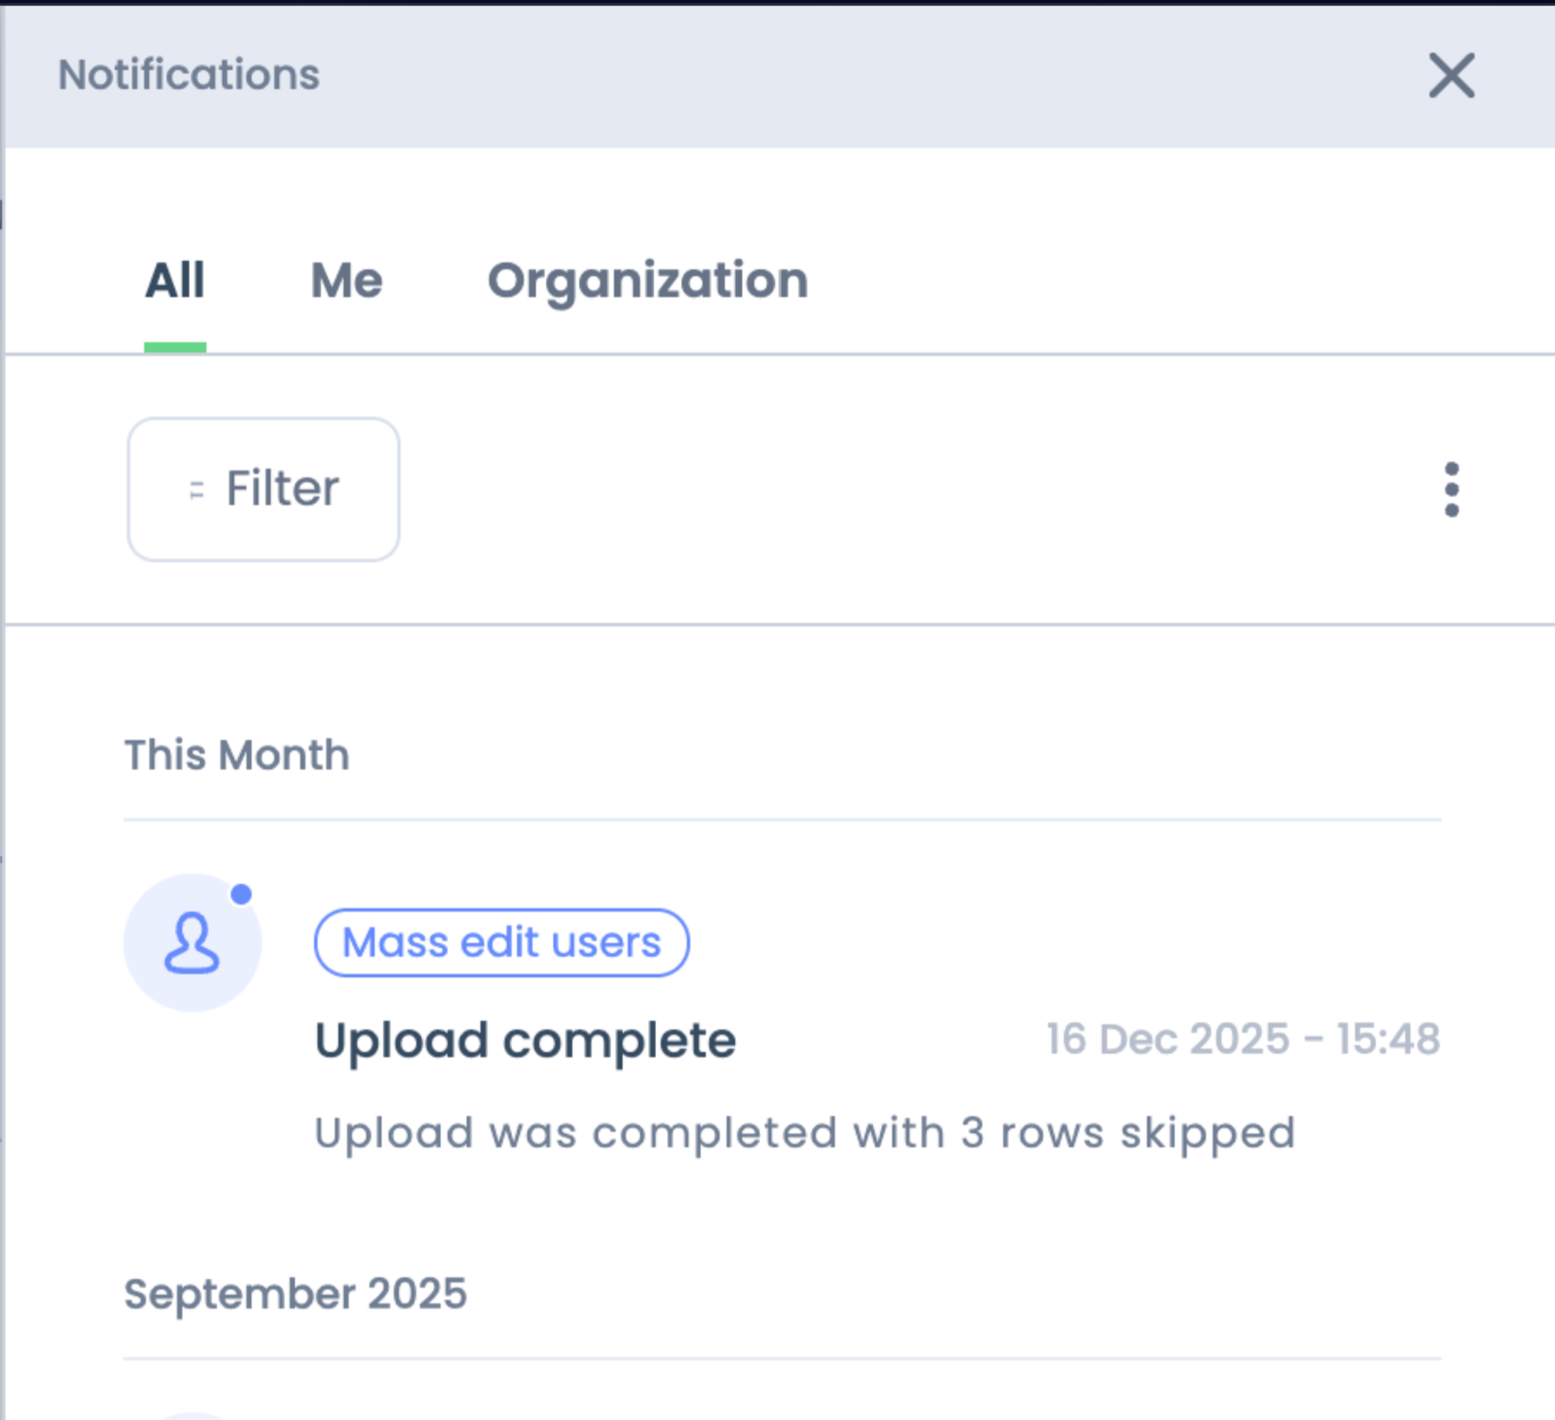The height and width of the screenshot is (1420, 1555).
Task: Open the Upload complete notification
Action: (x=525, y=1040)
